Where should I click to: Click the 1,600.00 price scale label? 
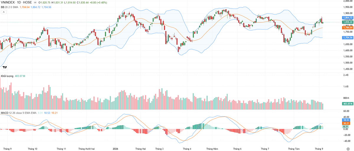coord(348,50)
